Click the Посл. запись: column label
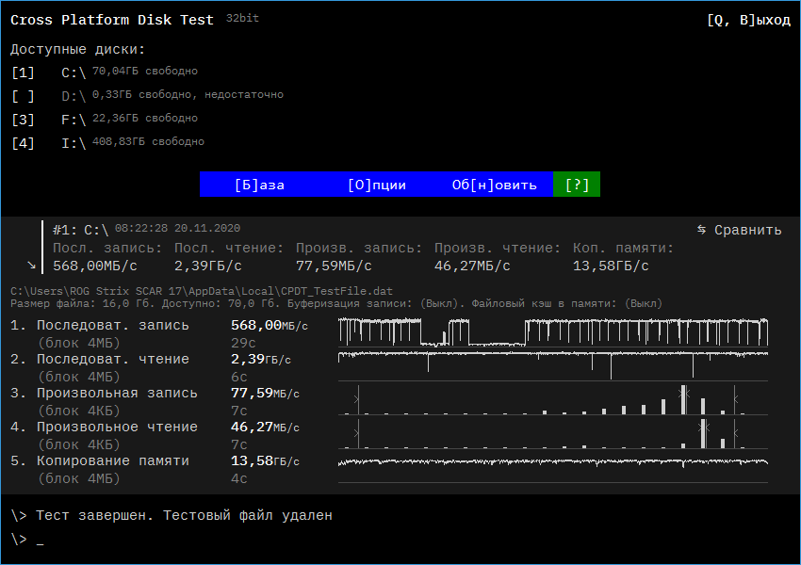 point(107,248)
